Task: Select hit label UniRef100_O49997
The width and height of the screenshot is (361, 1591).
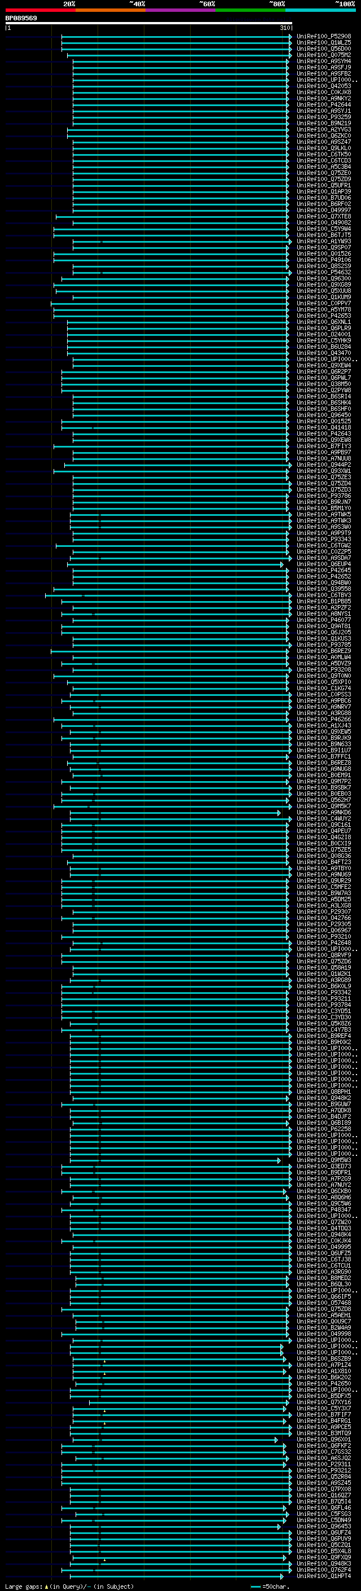Action: point(324,210)
